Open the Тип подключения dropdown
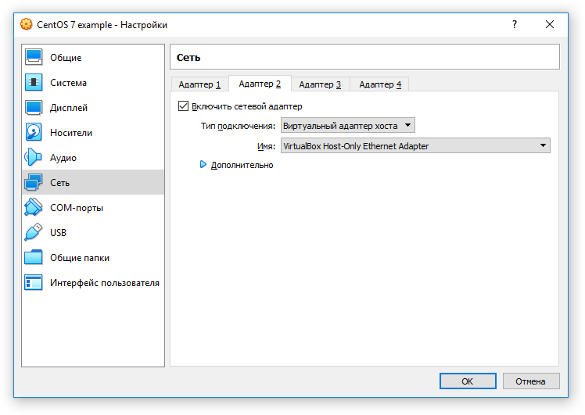This screenshot has height=415, width=585. click(348, 126)
